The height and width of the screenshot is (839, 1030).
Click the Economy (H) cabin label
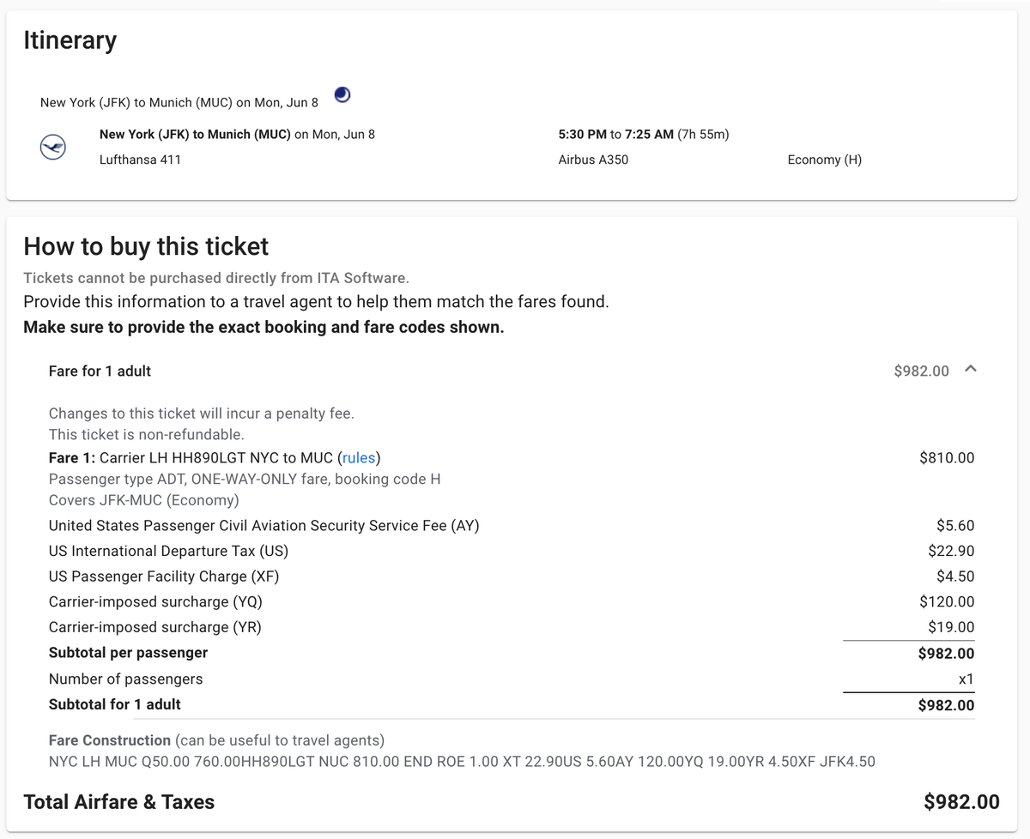[x=824, y=160]
